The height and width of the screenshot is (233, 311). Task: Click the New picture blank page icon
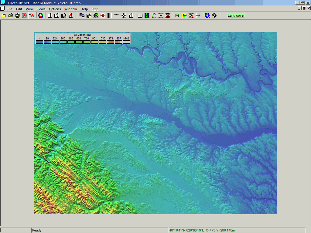coord(50,15)
